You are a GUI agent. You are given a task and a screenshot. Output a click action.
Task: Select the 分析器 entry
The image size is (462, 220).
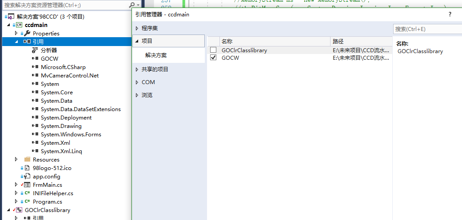(49, 50)
